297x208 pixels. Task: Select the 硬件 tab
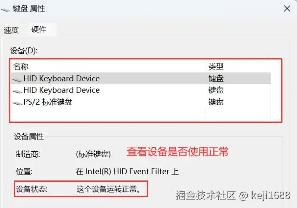(x=39, y=30)
